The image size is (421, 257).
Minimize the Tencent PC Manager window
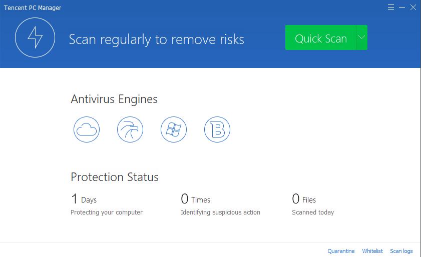pyautogui.click(x=402, y=7)
